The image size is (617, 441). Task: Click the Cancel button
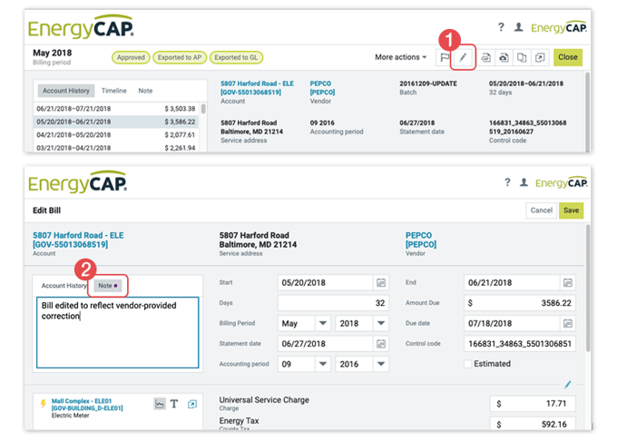(541, 210)
